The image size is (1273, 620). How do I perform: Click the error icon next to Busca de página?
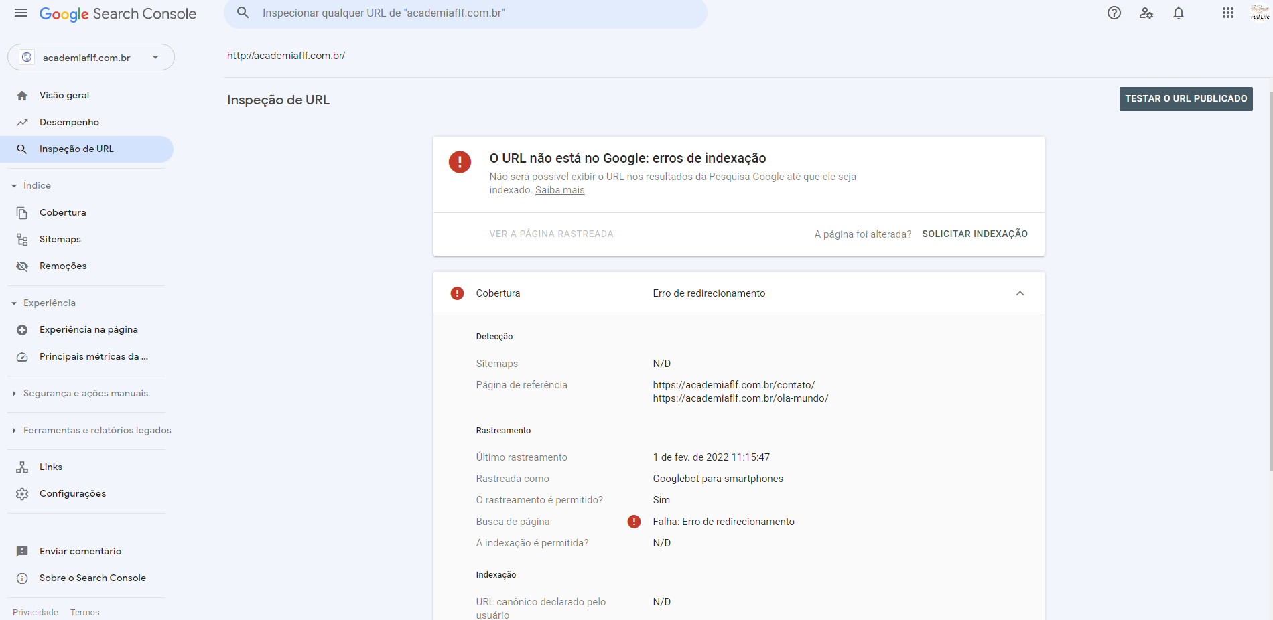click(634, 522)
